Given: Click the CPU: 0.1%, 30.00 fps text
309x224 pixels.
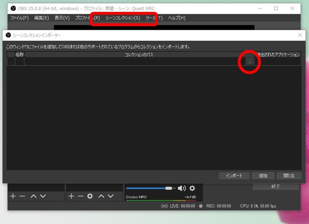Looking at the screenshot, I should 258,206.
